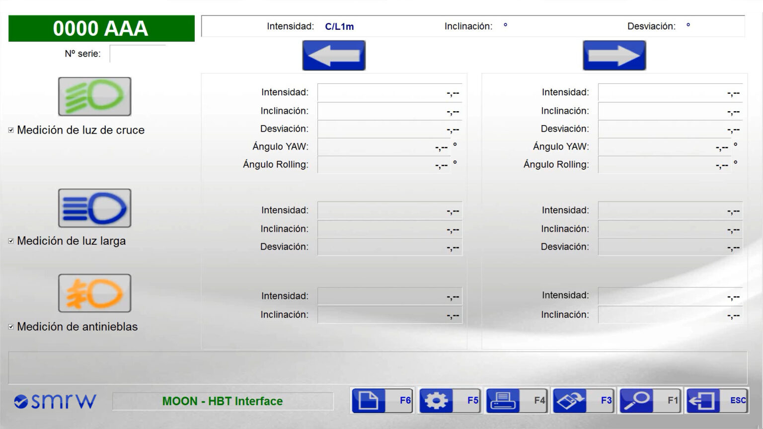The width and height of the screenshot is (763, 429).
Task: Click the right arrow headlamp selector
Action: (614, 55)
